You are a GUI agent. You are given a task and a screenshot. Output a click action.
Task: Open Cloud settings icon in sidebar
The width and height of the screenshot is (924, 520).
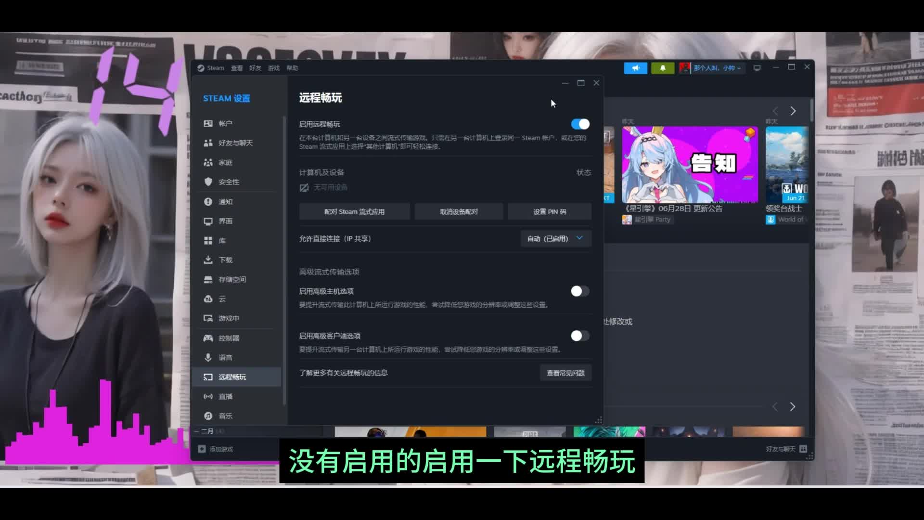[208, 299]
